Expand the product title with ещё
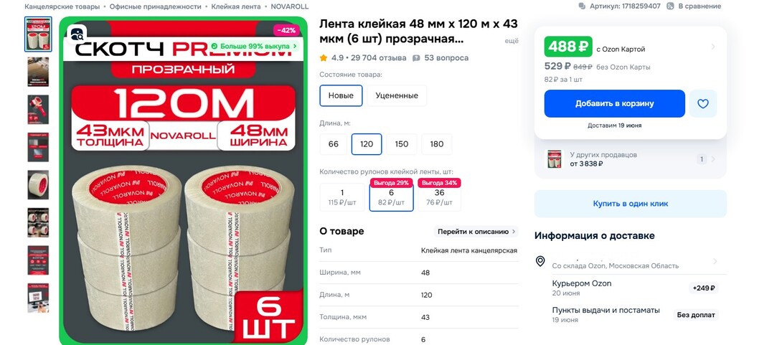Image resolution: width=782 pixels, height=345 pixels. click(x=512, y=41)
